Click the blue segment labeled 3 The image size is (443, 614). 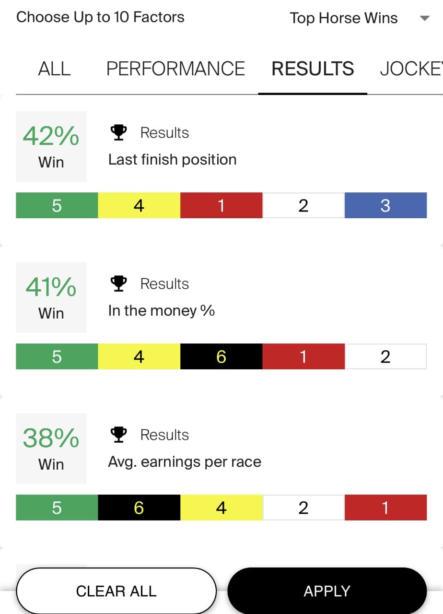[386, 205]
